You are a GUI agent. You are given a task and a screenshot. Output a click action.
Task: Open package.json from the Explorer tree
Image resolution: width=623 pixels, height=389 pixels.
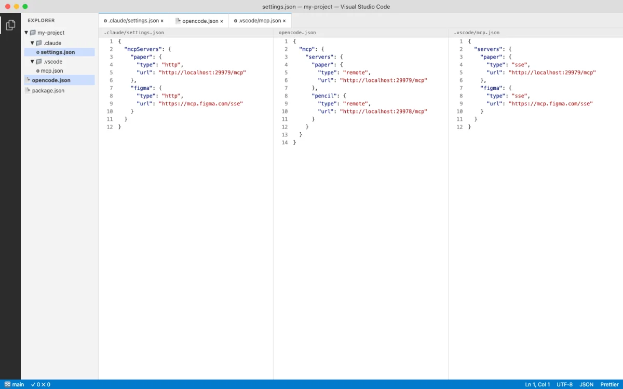coord(59,90)
